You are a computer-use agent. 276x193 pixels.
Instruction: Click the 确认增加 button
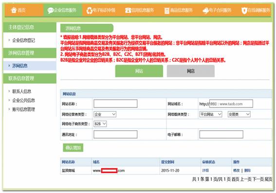point(73,148)
